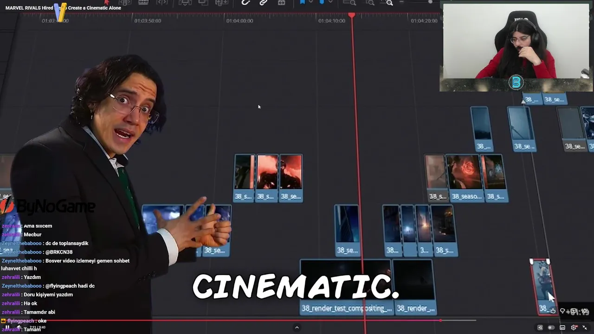Image resolution: width=594 pixels, height=334 pixels.
Task: Toggle subtitles in the player
Action: click(562, 328)
